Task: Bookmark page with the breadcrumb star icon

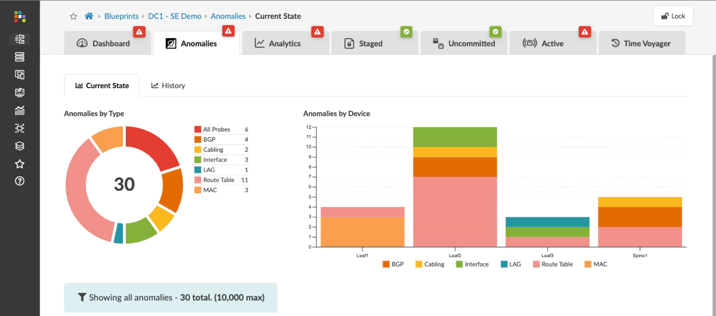Action: (x=73, y=16)
